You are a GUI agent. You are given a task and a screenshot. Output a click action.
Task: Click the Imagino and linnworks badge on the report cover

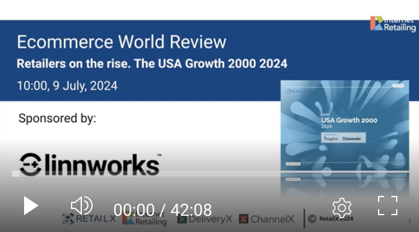tap(343, 138)
